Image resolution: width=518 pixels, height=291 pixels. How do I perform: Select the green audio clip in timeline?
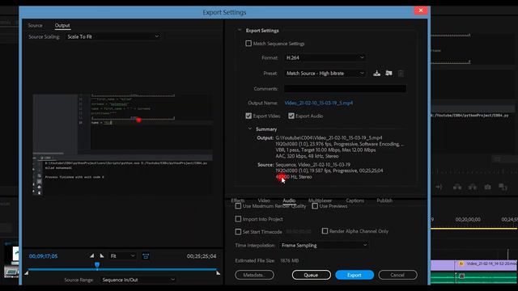coord(474,277)
